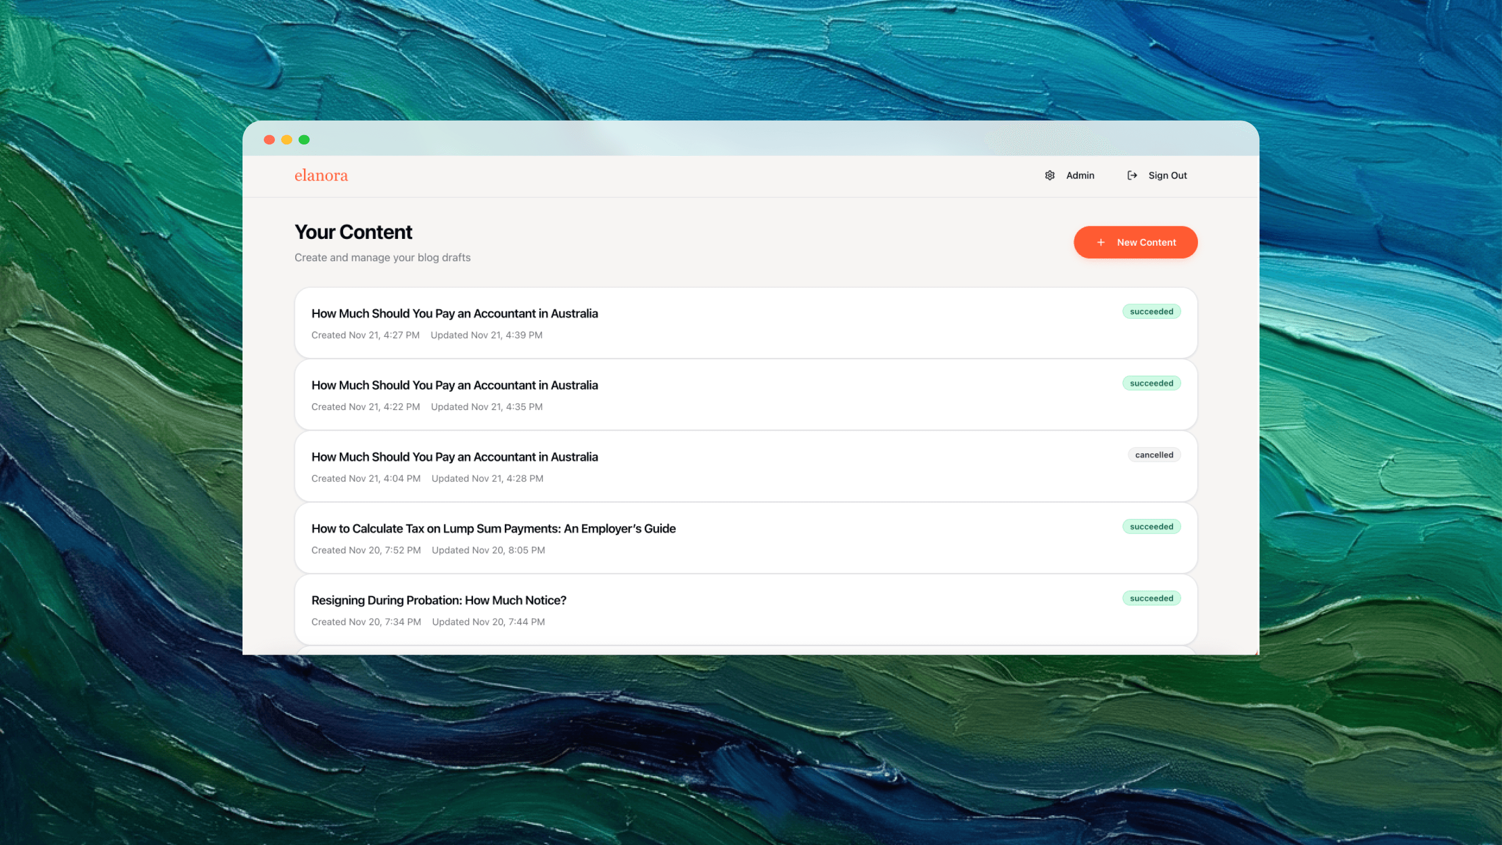This screenshot has width=1502, height=845.
Task: Select the Sign Out menu item
Action: click(x=1167, y=176)
